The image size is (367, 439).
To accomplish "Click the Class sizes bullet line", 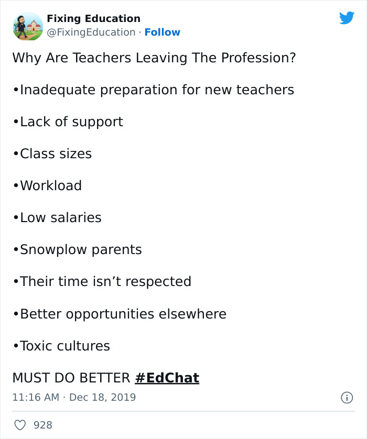I will [52, 153].
